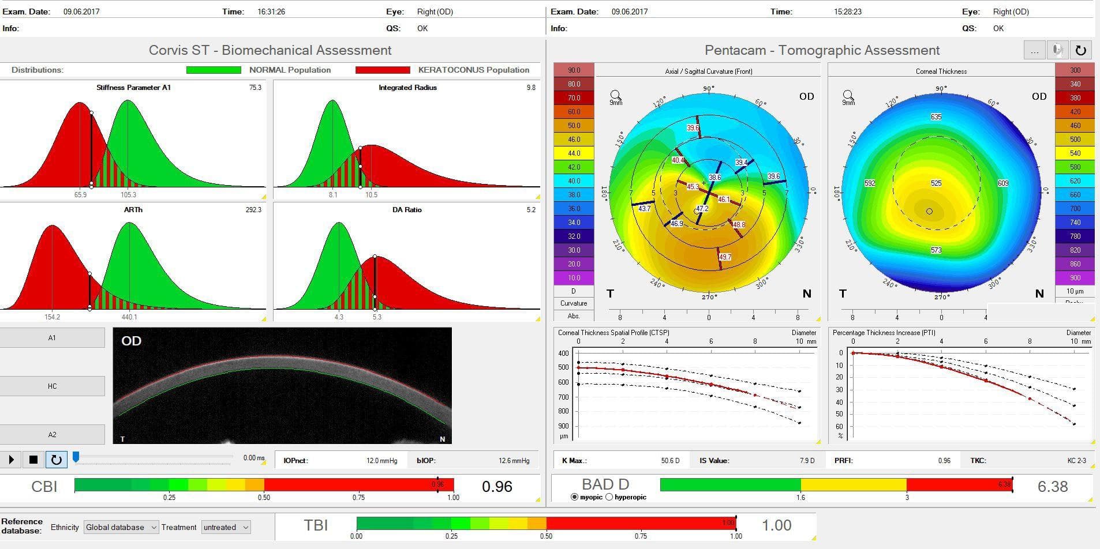The image size is (1100, 549).
Task: Switch to the HC view tab
Action: [52, 386]
